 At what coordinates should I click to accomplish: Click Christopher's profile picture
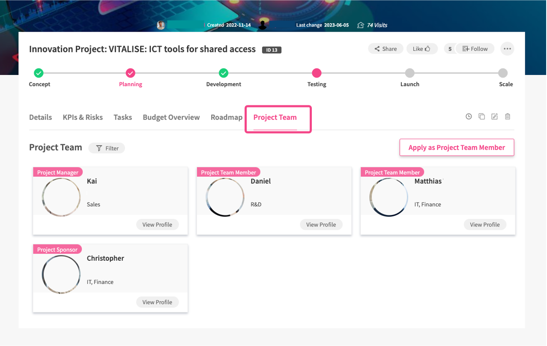61,274
